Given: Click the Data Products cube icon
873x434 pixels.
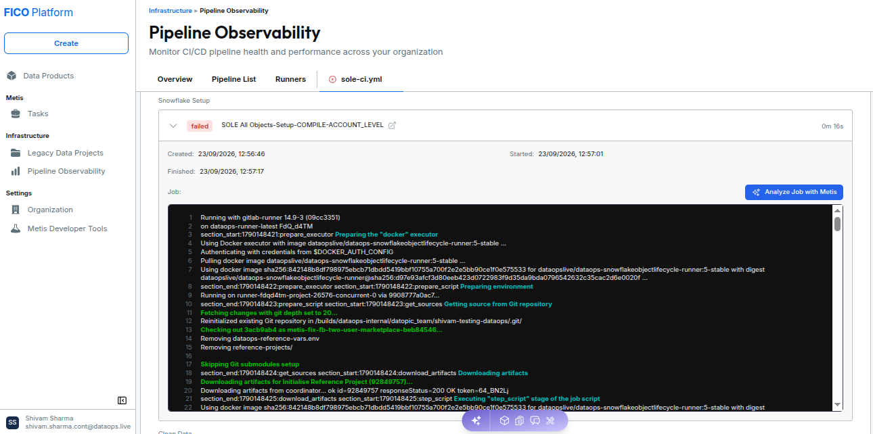Looking at the screenshot, I should pos(11,76).
